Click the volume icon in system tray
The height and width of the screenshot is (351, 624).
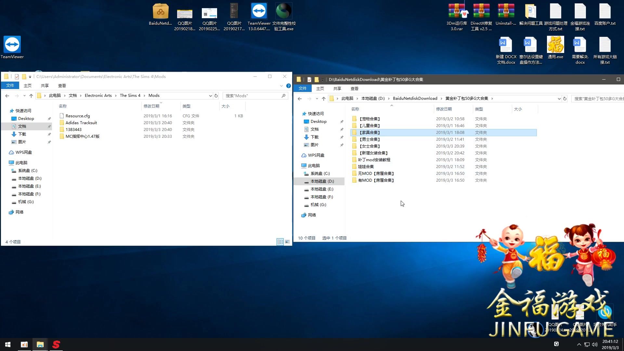pos(595,344)
